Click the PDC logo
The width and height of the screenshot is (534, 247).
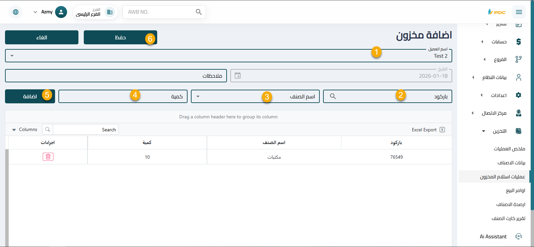(497, 12)
